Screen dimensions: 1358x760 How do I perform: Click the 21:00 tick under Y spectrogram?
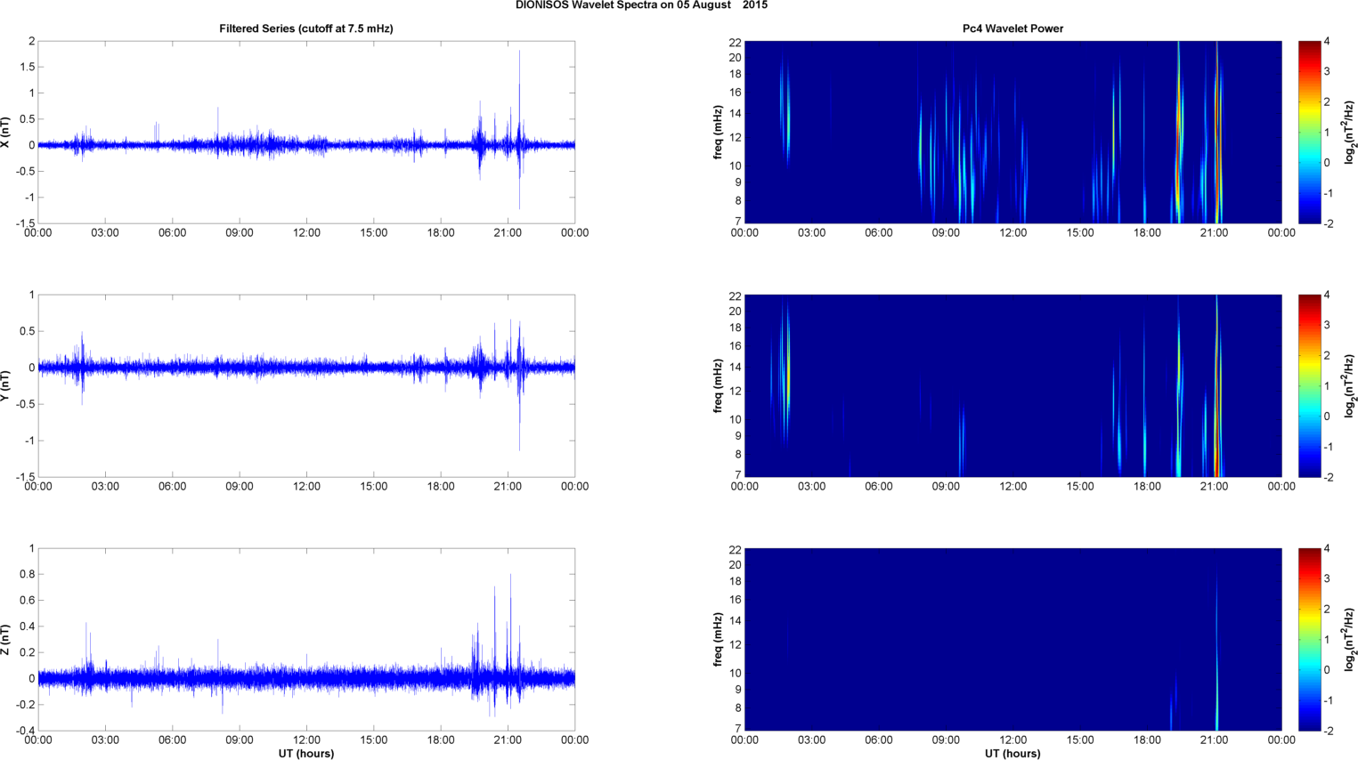[x=1215, y=487]
